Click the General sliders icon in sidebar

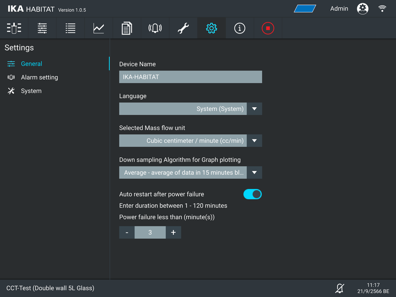click(11, 64)
